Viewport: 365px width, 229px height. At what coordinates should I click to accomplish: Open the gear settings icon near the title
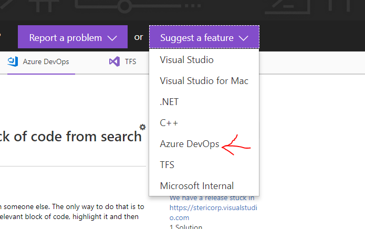click(142, 127)
